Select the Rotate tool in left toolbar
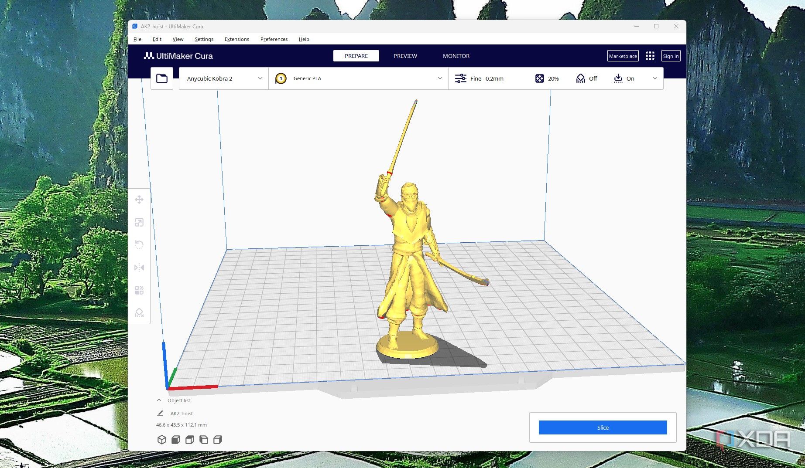 (x=139, y=245)
